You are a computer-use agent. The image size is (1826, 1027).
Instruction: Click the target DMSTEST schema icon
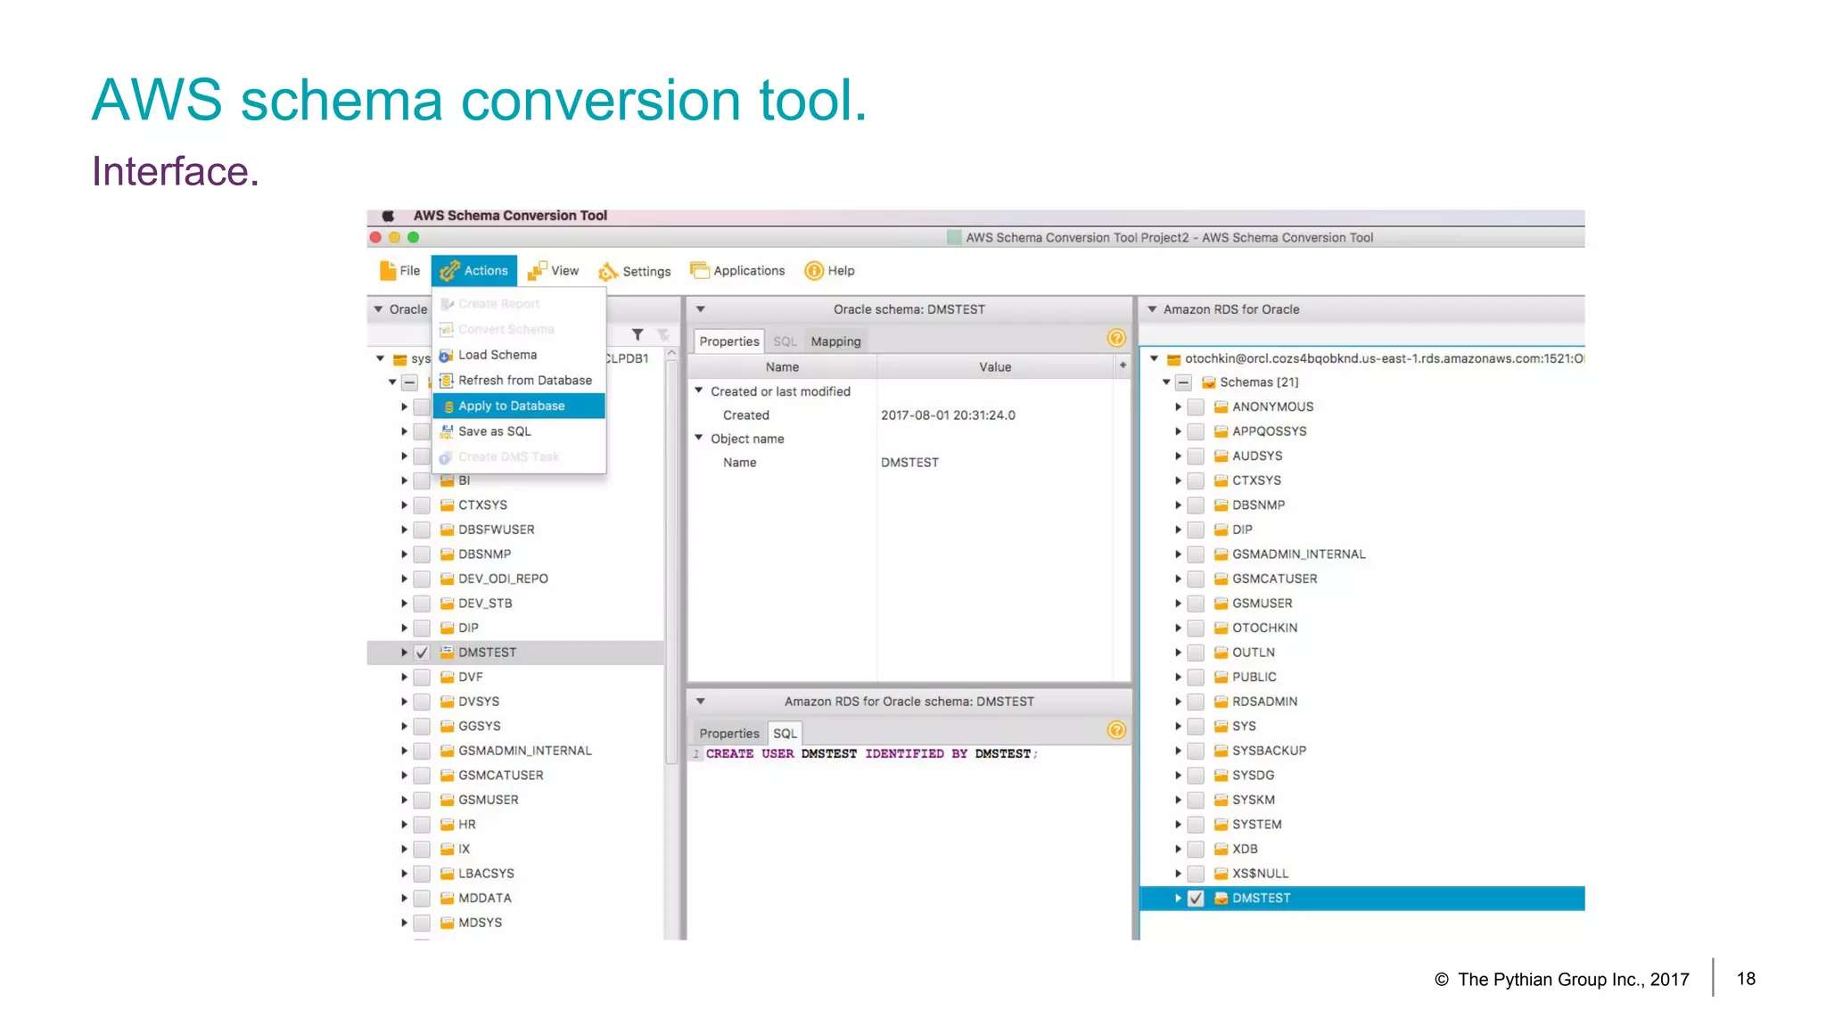pyautogui.click(x=1221, y=899)
